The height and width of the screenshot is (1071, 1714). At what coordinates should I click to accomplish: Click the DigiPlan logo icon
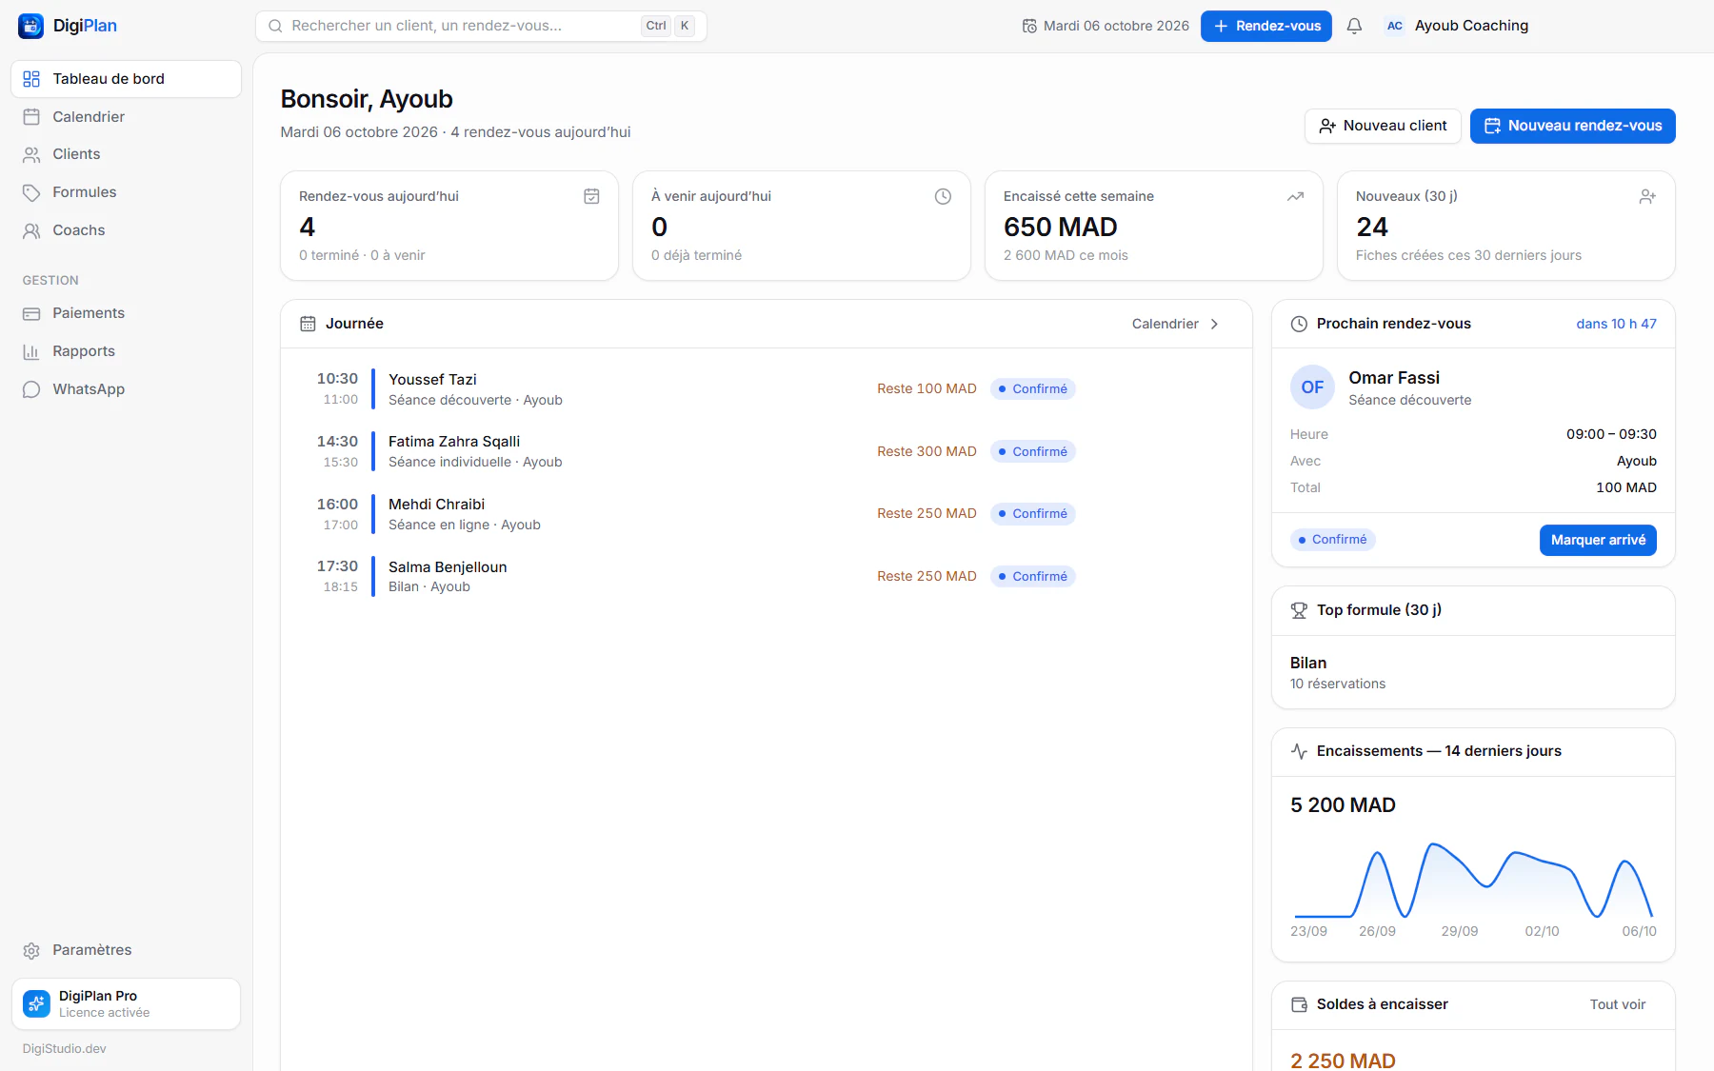pyautogui.click(x=30, y=26)
